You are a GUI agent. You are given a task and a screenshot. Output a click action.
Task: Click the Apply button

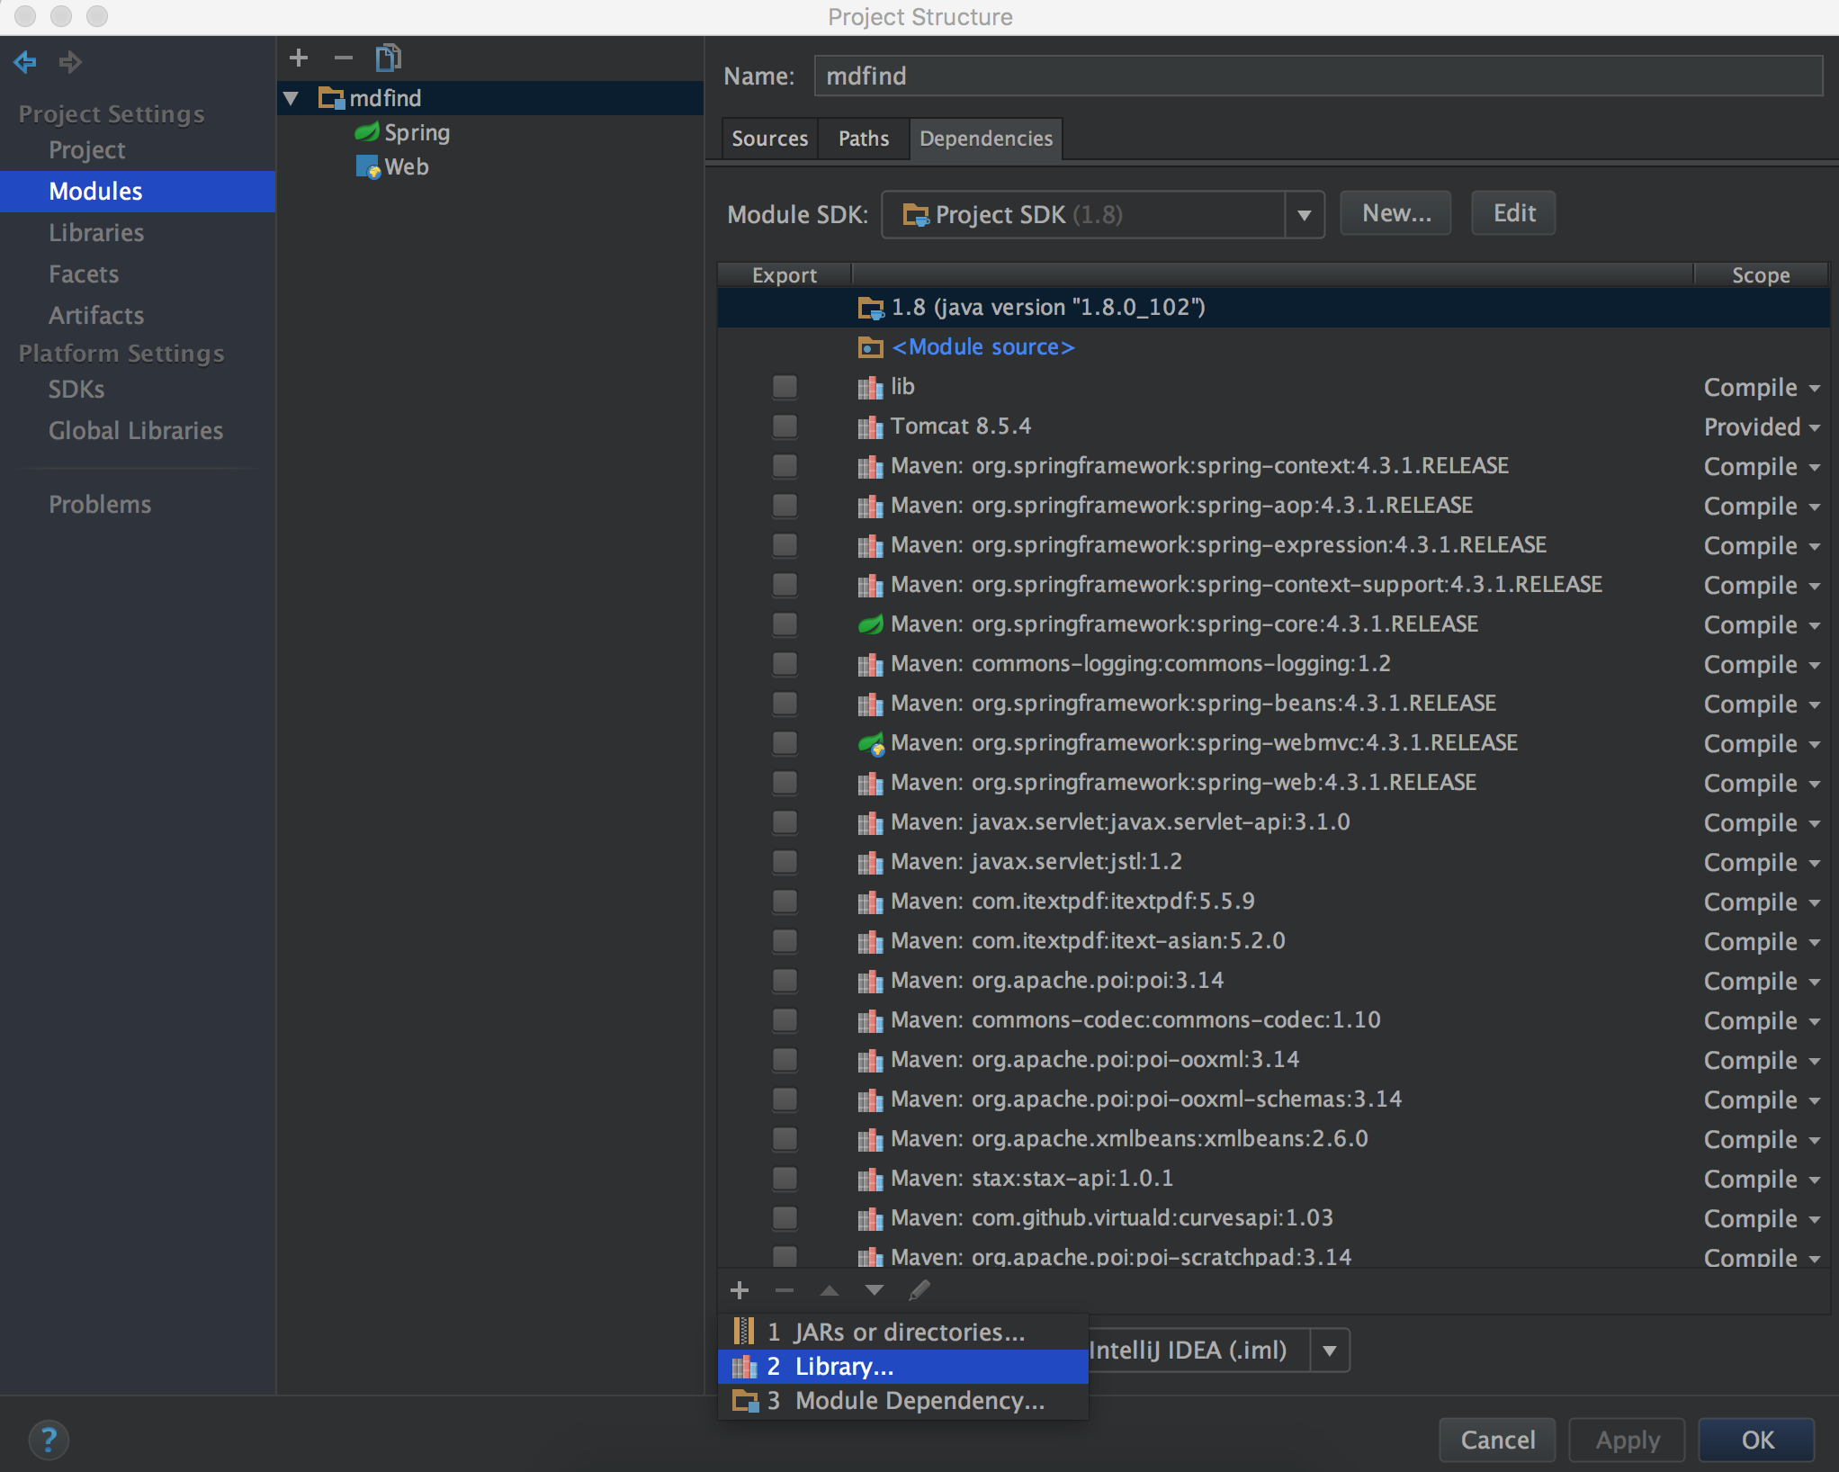pyautogui.click(x=1628, y=1441)
